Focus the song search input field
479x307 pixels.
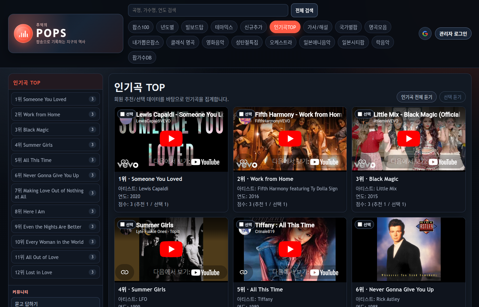pos(208,10)
